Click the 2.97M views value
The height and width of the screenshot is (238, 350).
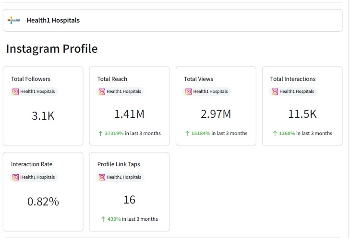click(x=216, y=114)
